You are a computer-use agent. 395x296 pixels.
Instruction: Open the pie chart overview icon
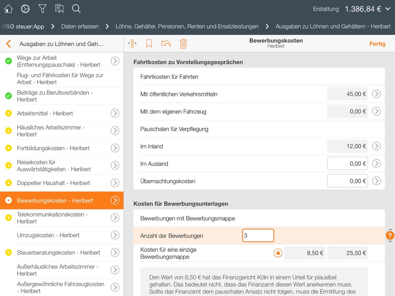[x=25, y=9]
